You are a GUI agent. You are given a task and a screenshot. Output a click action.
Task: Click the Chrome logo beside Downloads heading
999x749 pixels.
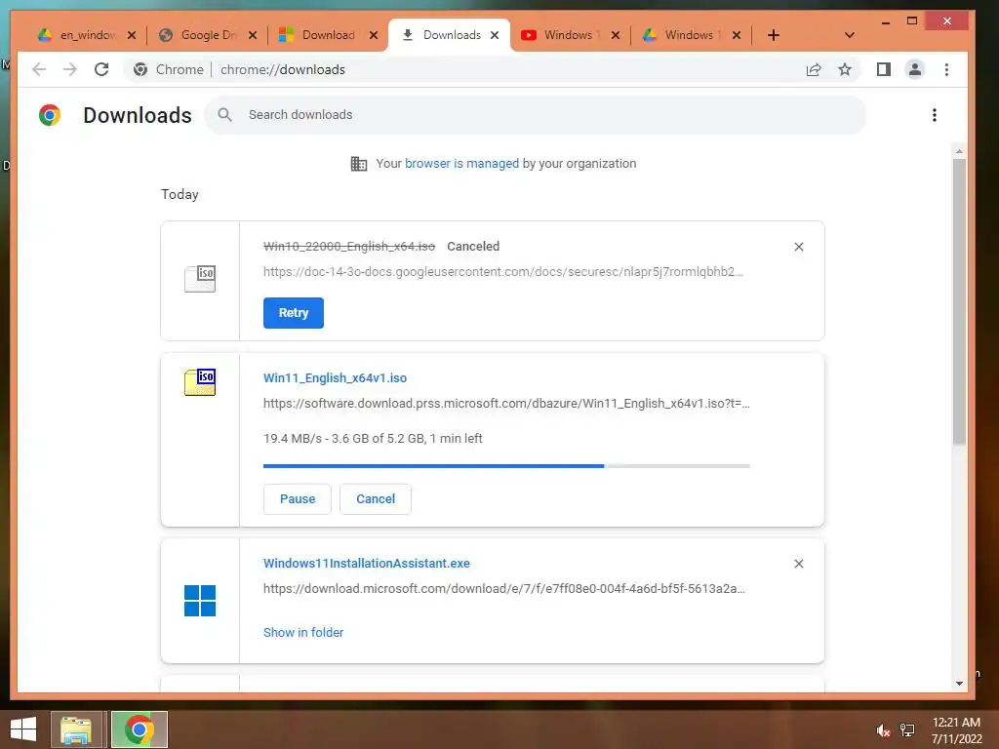pyautogui.click(x=50, y=115)
